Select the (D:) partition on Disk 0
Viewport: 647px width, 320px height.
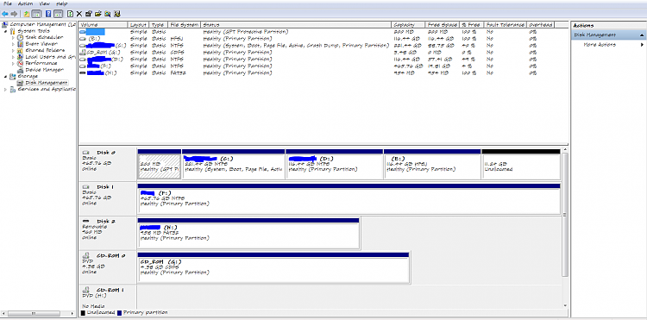pyautogui.click(x=334, y=164)
